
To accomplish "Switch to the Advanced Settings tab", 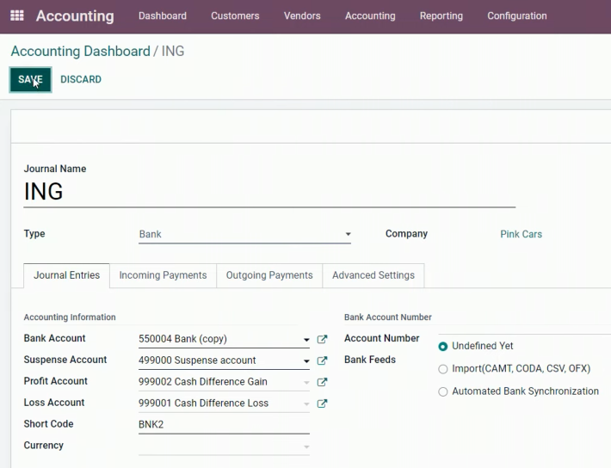I will (x=373, y=275).
